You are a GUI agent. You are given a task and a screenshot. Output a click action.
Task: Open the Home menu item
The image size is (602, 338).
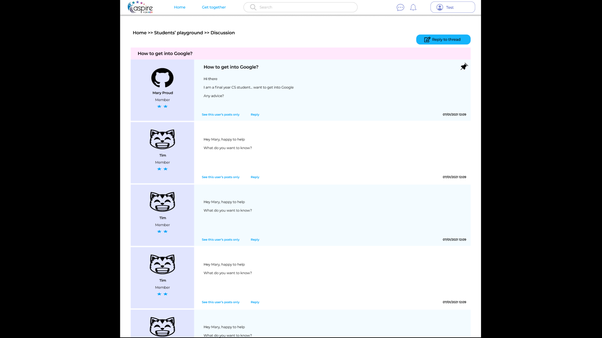180,7
